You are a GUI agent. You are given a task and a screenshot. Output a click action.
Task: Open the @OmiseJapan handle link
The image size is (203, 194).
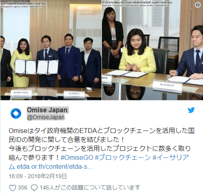(x=46, y=117)
